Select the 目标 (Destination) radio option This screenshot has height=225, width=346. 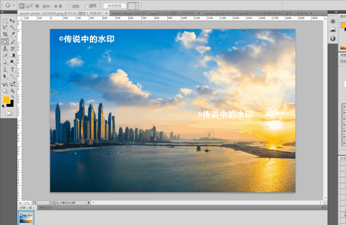pos(70,5)
